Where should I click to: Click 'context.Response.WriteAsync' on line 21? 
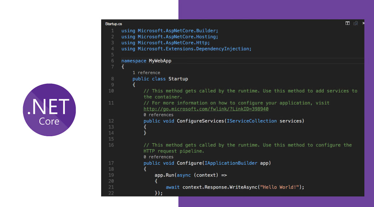point(220,187)
